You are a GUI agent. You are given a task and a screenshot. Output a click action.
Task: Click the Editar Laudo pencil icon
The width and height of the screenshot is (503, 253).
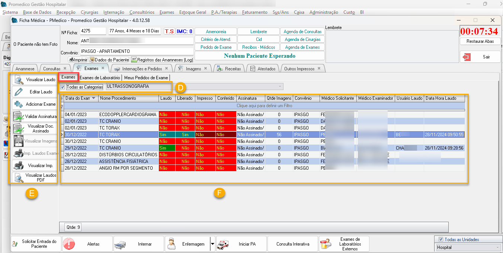coord(18,92)
